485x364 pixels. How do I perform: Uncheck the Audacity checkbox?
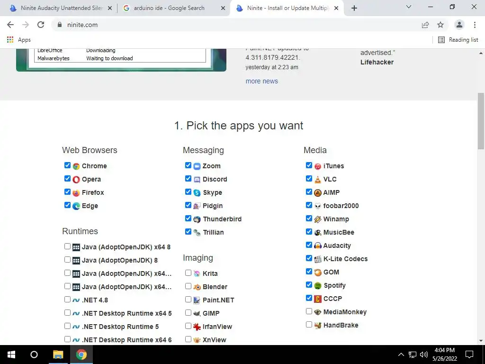(x=309, y=245)
